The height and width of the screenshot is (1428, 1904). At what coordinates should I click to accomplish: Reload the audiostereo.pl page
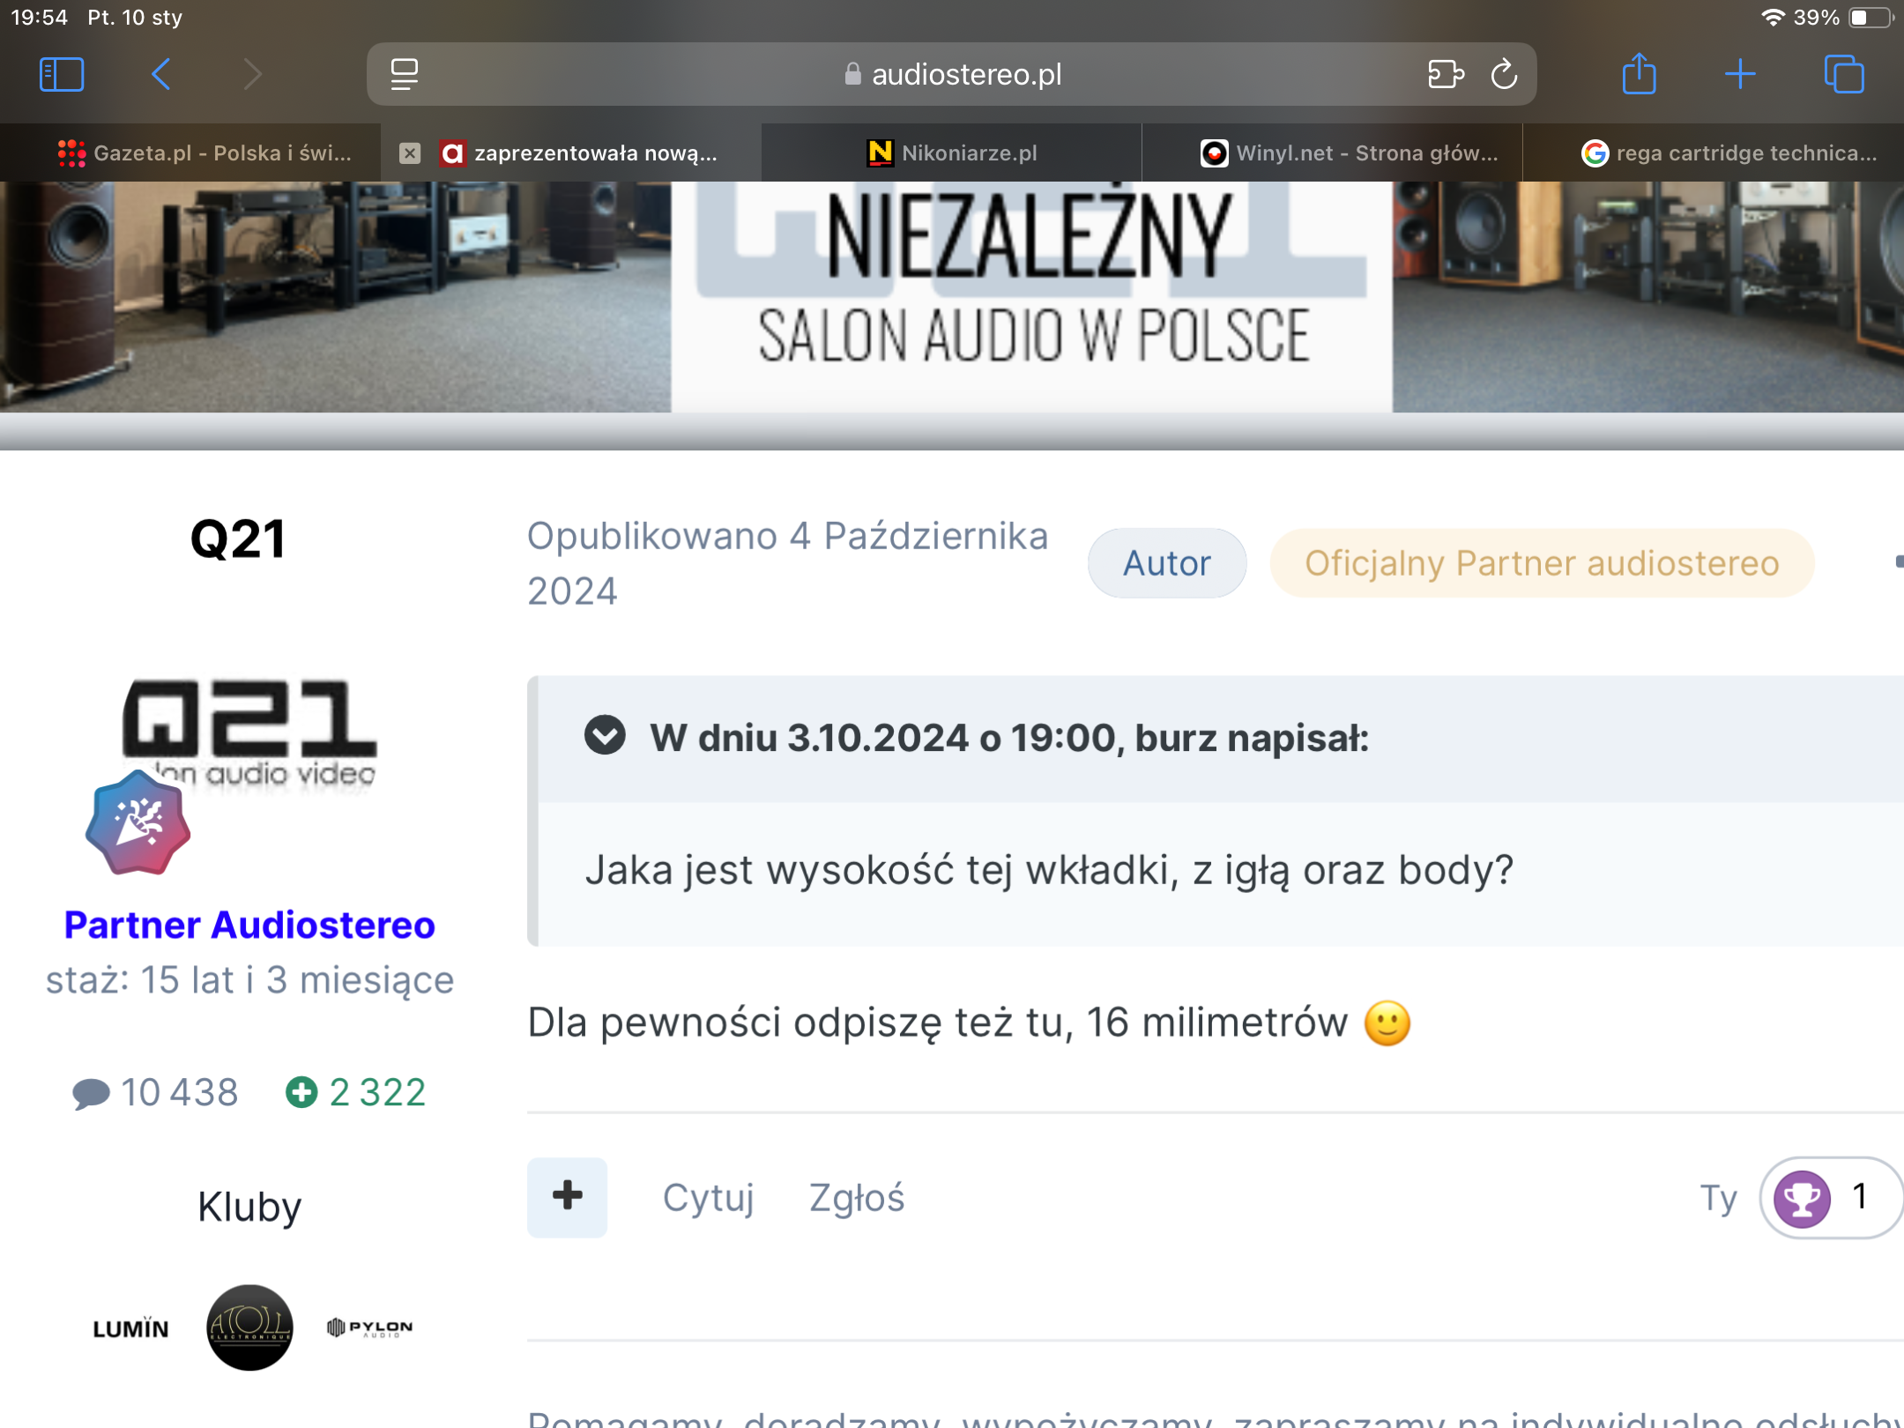(1504, 74)
